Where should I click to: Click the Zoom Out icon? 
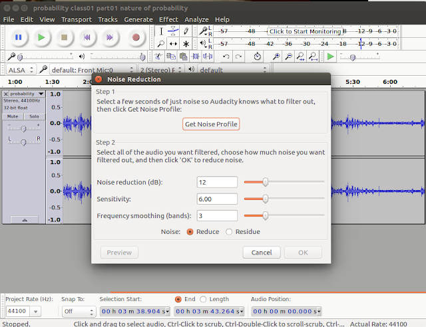coord(288,56)
